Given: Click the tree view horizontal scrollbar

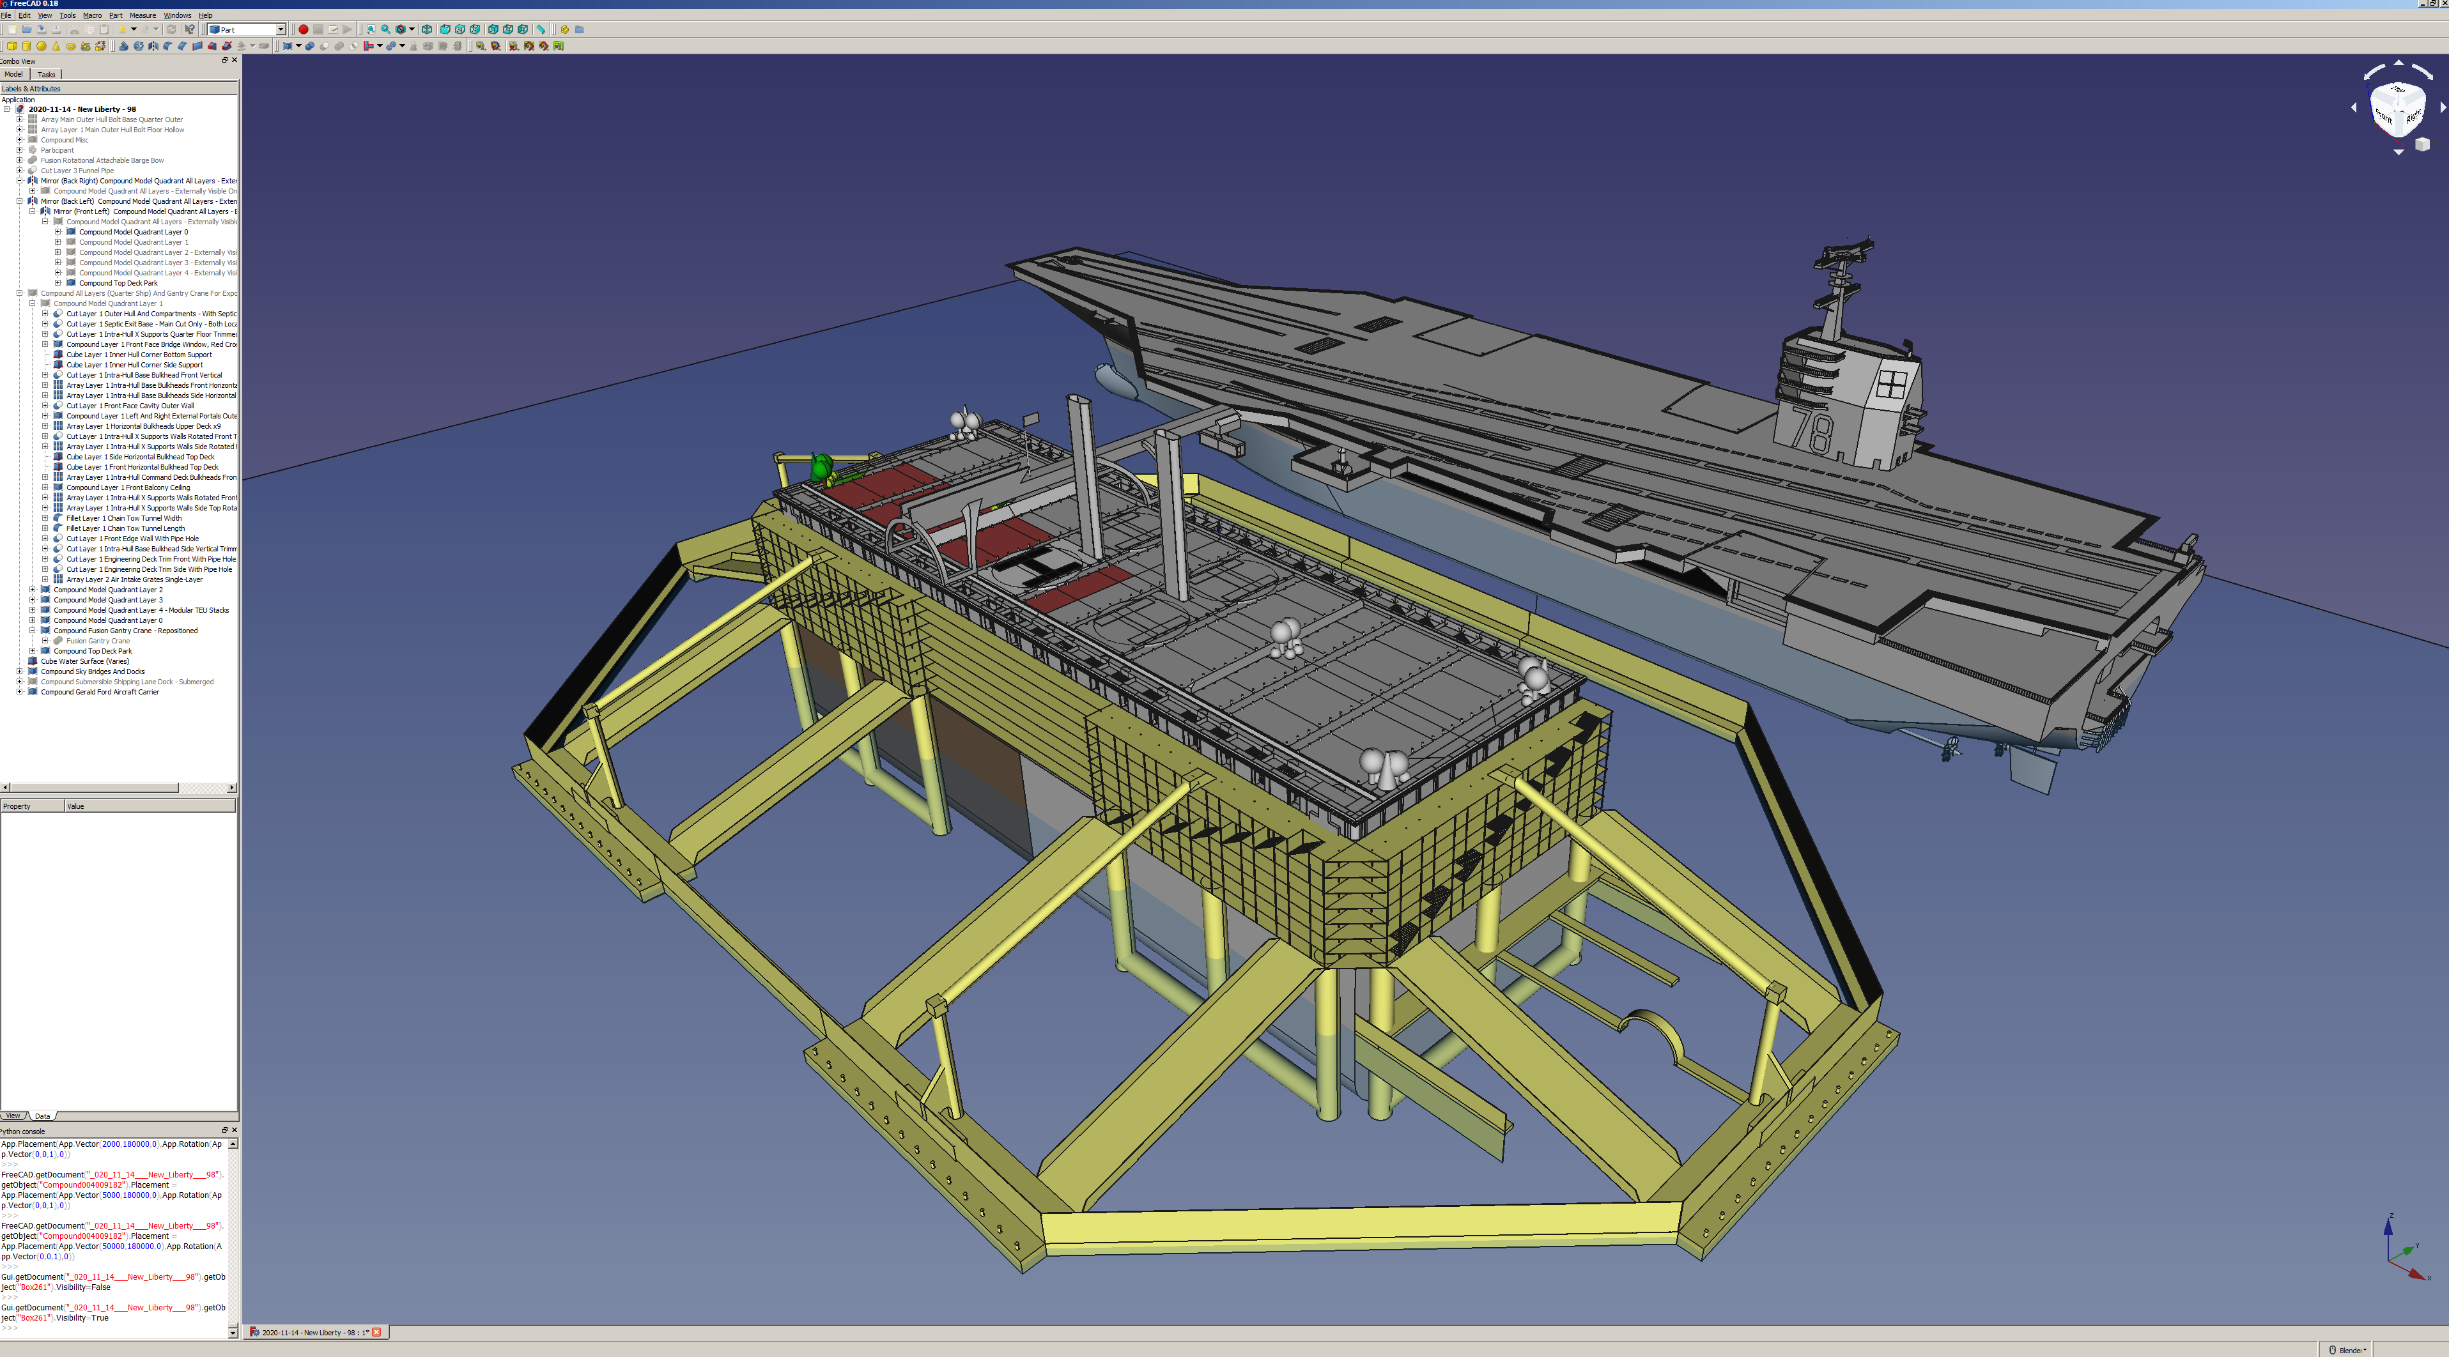Looking at the screenshot, I should [95, 788].
